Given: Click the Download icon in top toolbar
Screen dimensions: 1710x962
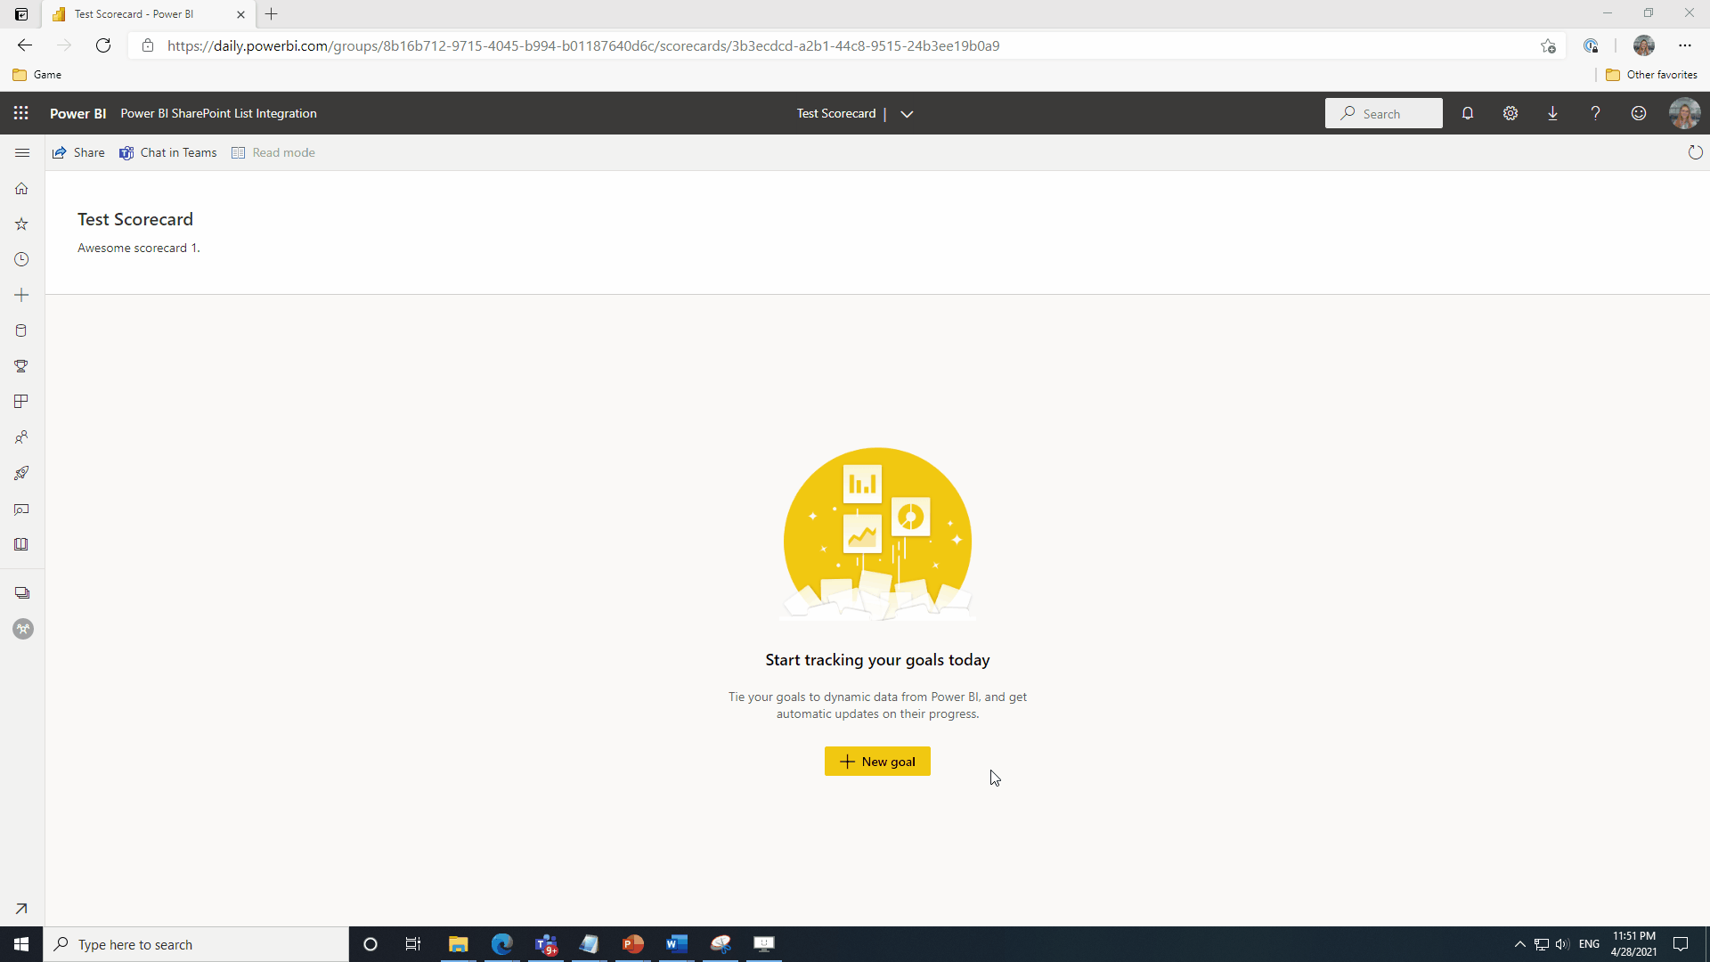Looking at the screenshot, I should click(x=1552, y=113).
